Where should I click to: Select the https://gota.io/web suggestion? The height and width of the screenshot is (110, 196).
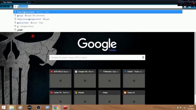tap(98, 12)
